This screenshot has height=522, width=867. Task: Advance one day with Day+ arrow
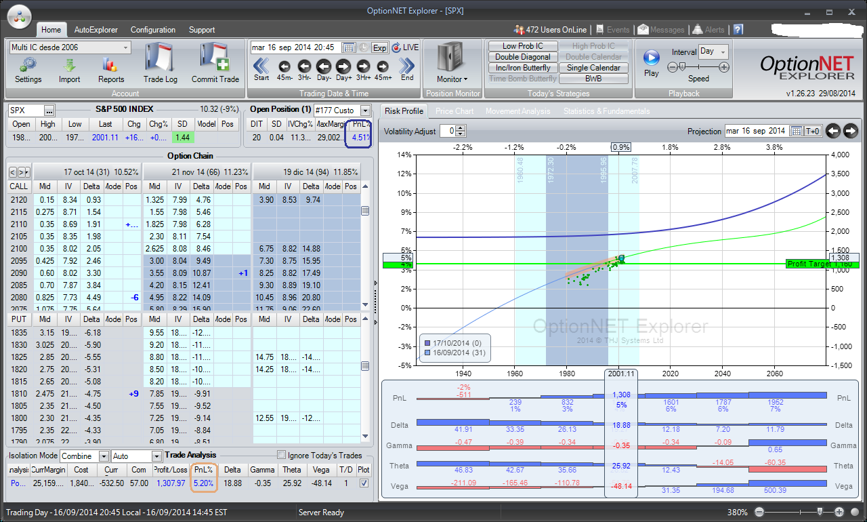coord(343,66)
